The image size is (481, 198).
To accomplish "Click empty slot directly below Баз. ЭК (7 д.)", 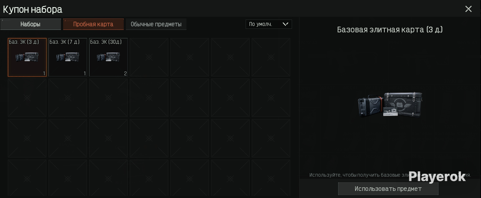I will (68, 98).
